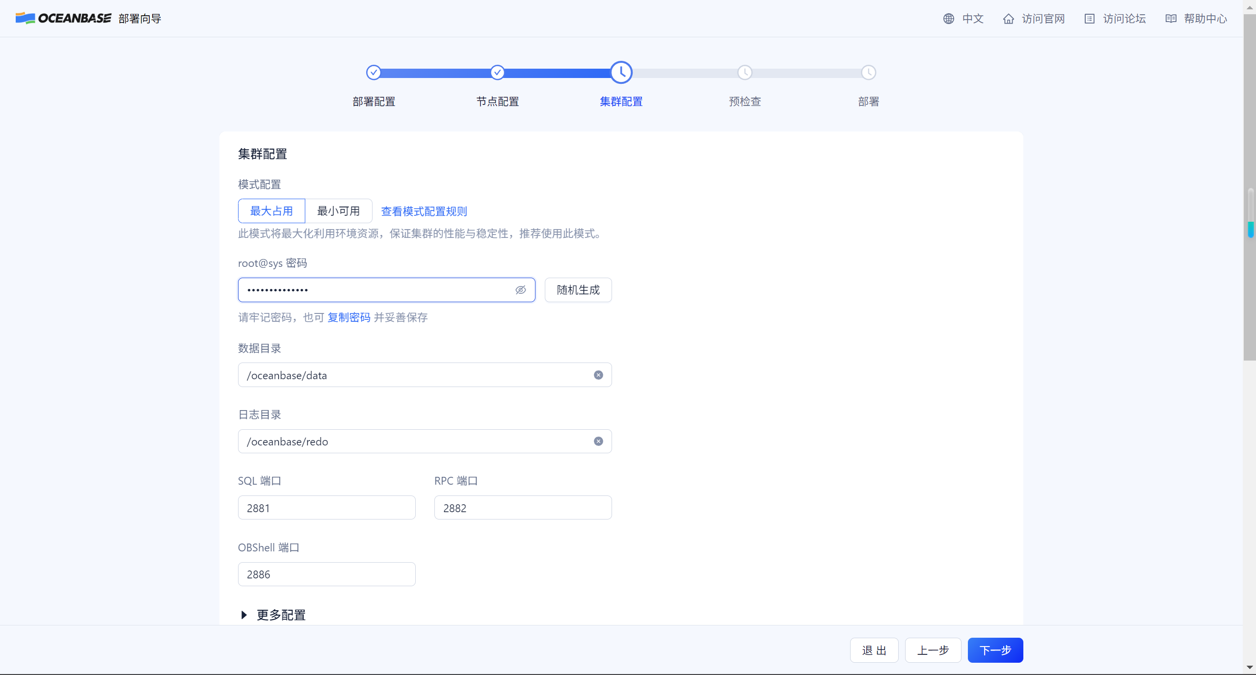Screen dimensions: 1256x675
Task: Click the book icon for 帮助中心
Action: (x=1171, y=19)
